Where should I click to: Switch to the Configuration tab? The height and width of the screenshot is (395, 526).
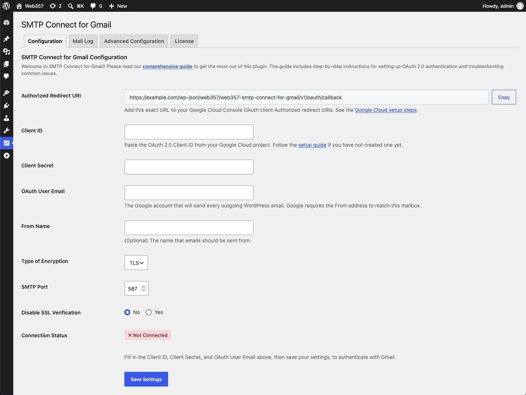tap(45, 41)
